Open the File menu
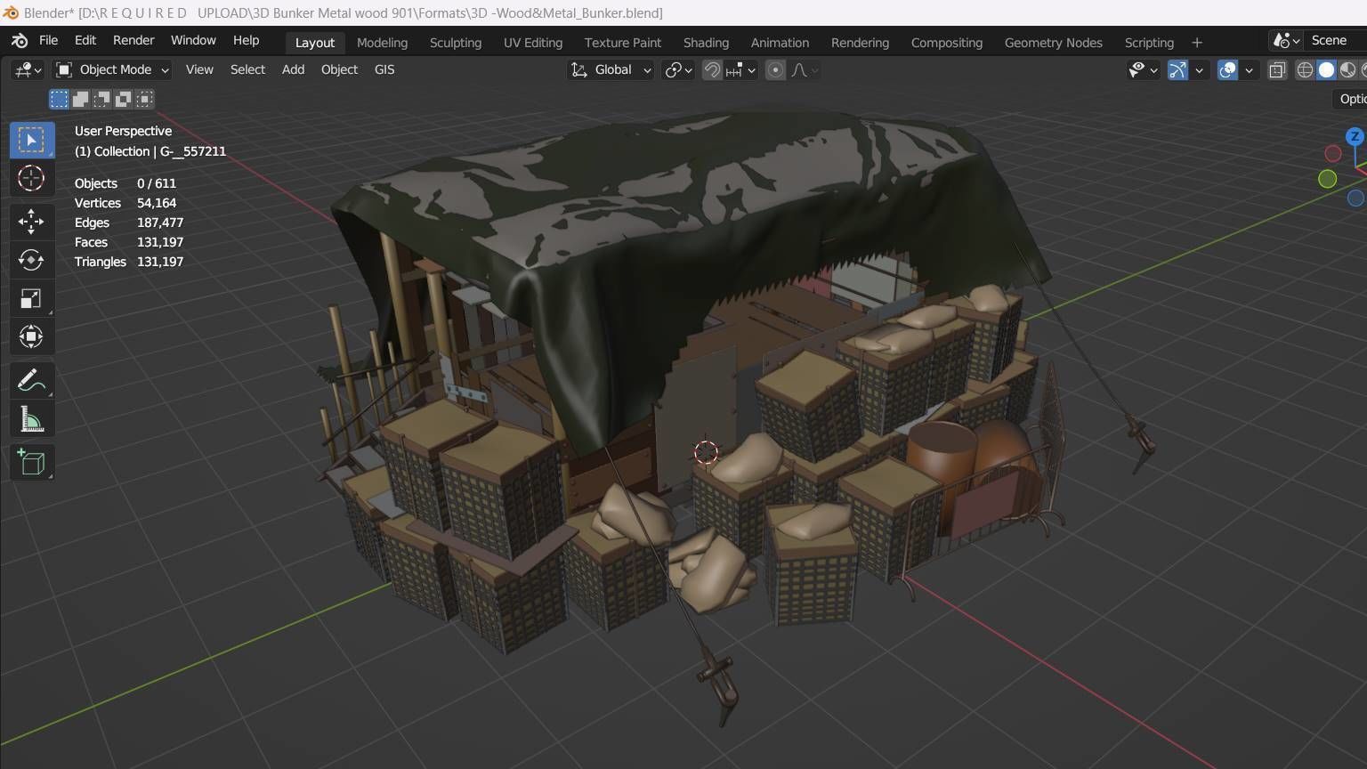Viewport: 1367px width, 769px height. [48, 40]
